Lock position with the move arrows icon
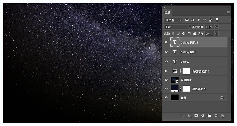Screen dimensions: 237x126 [x=184, y=34]
